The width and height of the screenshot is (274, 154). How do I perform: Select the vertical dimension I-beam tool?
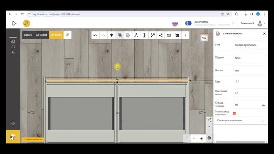click(144, 35)
